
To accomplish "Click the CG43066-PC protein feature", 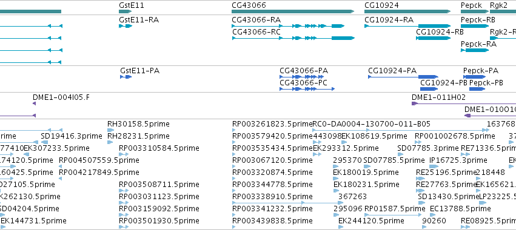I will tap(307, 89).
